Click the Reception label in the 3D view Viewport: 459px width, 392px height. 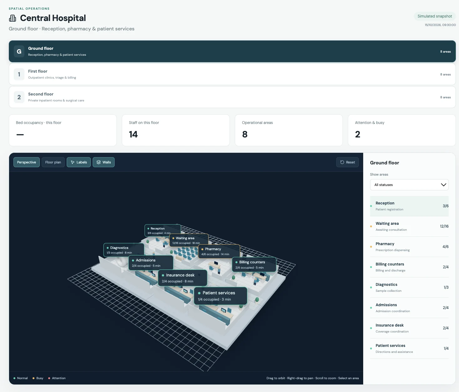(x=162, y=230)
